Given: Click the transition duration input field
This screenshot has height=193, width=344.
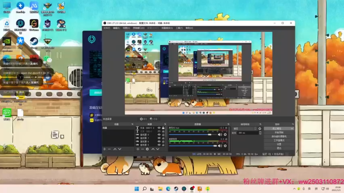Looking at the screenshot, I should click(x=248, y=133).
